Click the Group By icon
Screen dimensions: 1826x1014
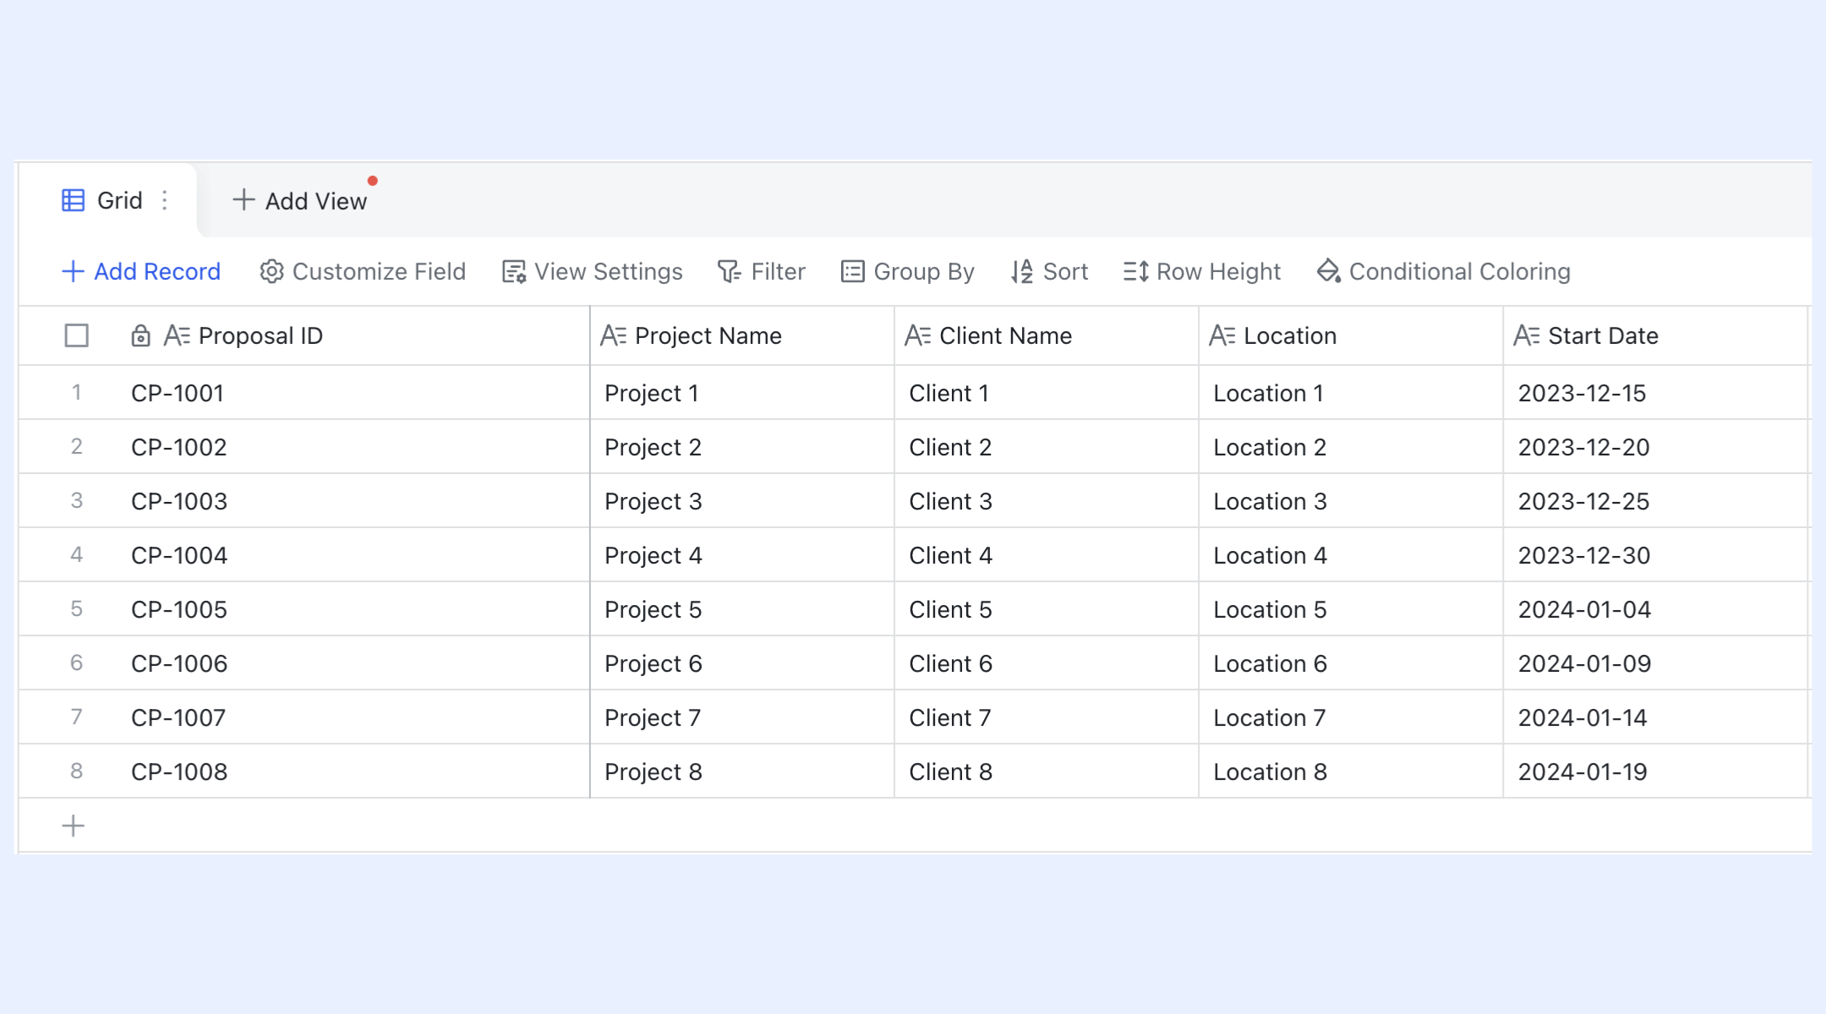click(x=853, y=271)
